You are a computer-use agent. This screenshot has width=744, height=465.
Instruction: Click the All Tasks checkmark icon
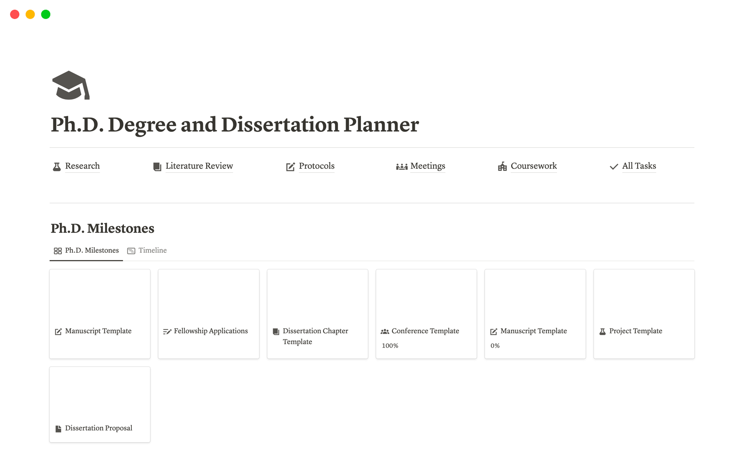pos(612,165)
